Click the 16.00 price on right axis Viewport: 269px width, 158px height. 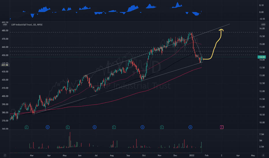coord(262,28)
